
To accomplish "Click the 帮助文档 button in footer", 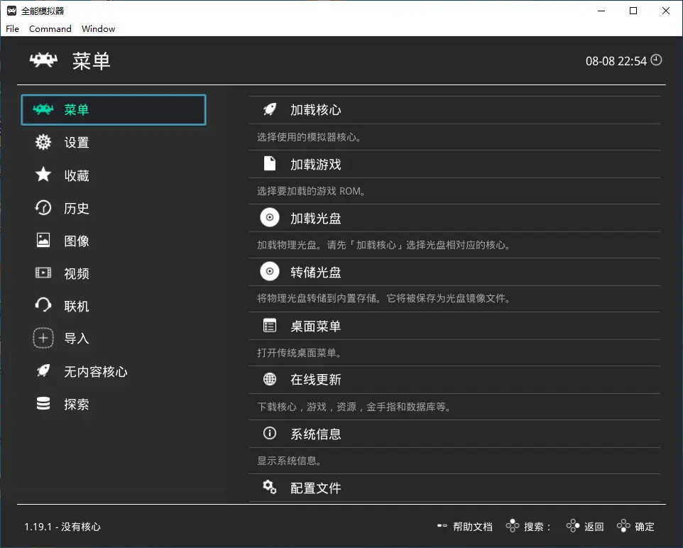I will pos(465,527).
